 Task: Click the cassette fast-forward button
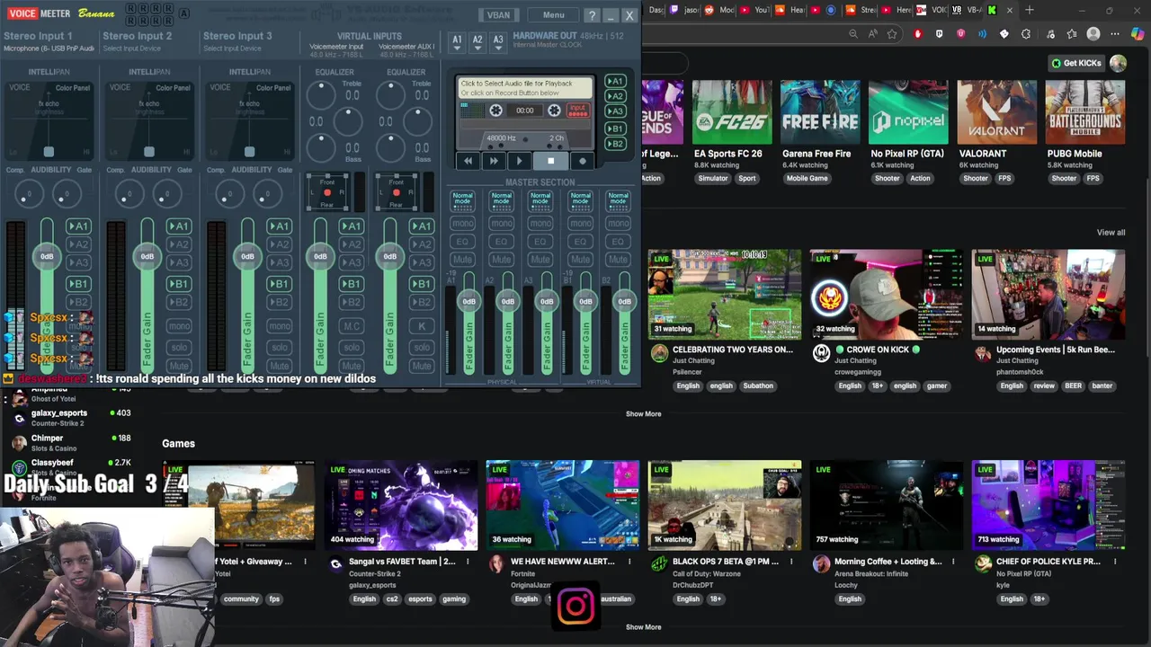[x=493, y=161]
